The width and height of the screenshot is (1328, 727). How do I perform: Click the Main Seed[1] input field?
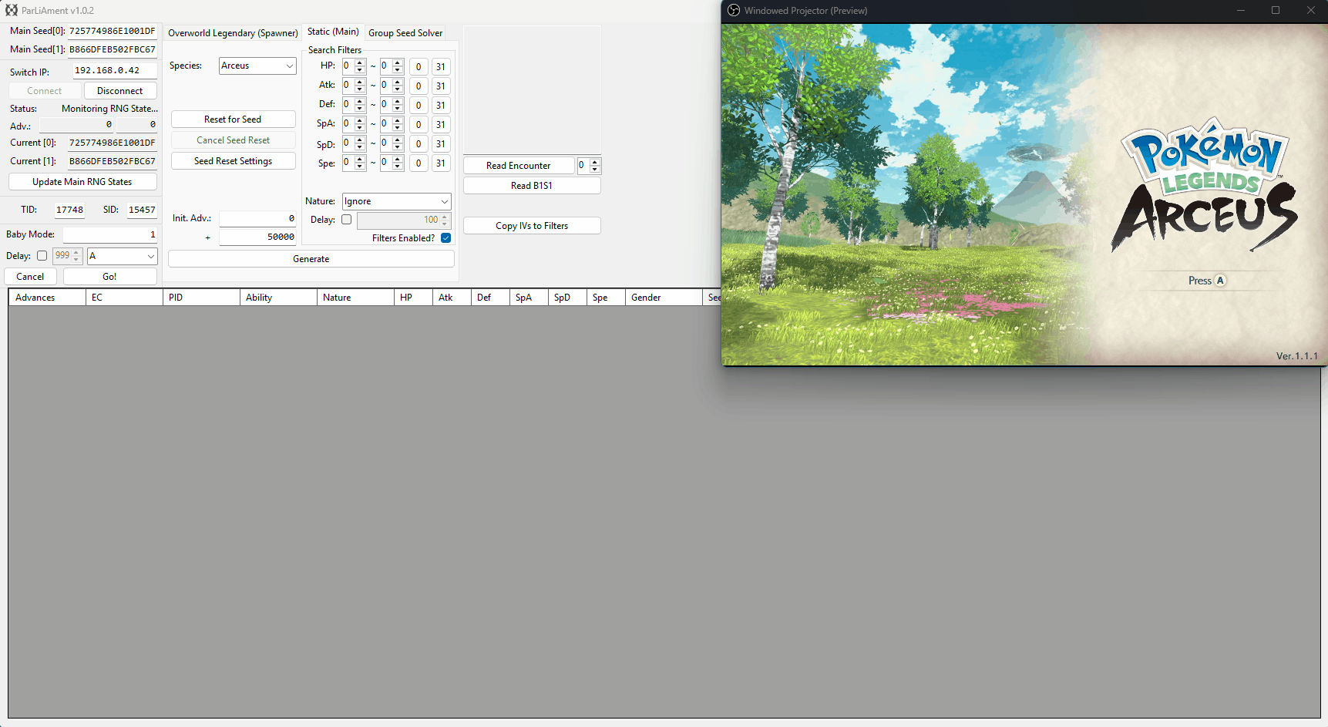(x=113, y=50)
